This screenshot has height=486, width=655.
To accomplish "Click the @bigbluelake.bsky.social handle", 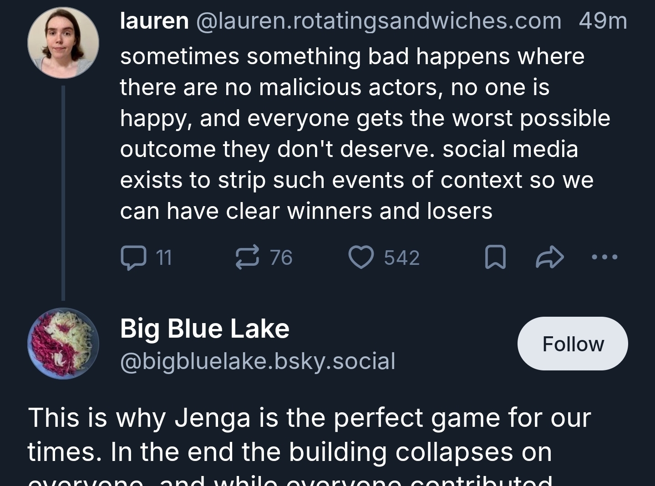I will click(x=258, y=361).
